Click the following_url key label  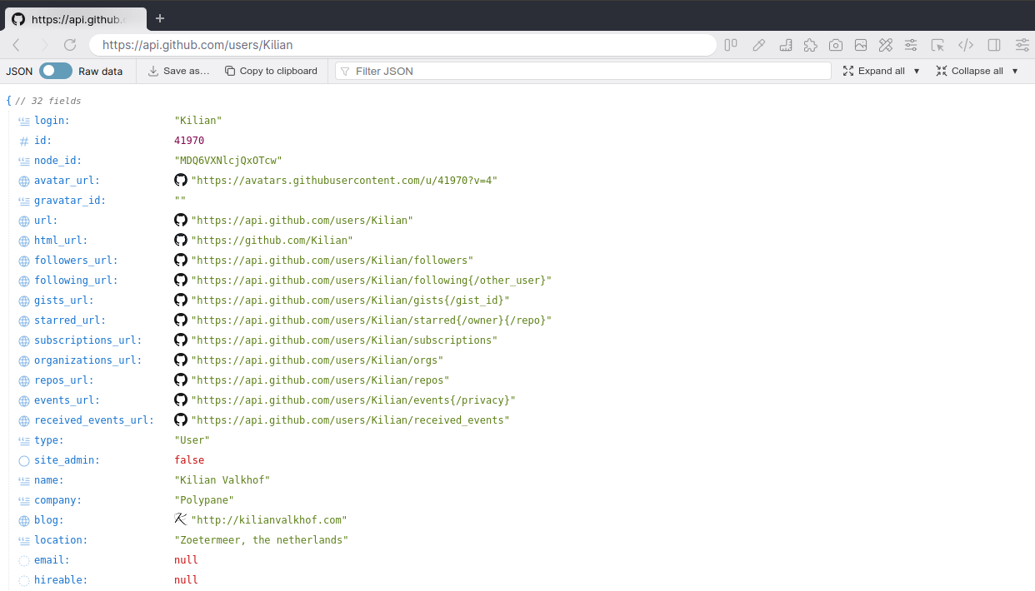tap(76, 281)
